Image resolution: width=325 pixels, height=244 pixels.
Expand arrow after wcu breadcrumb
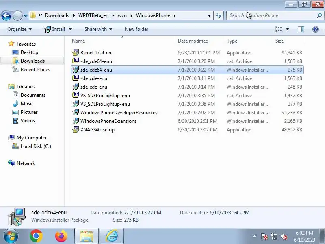(131, 15)
